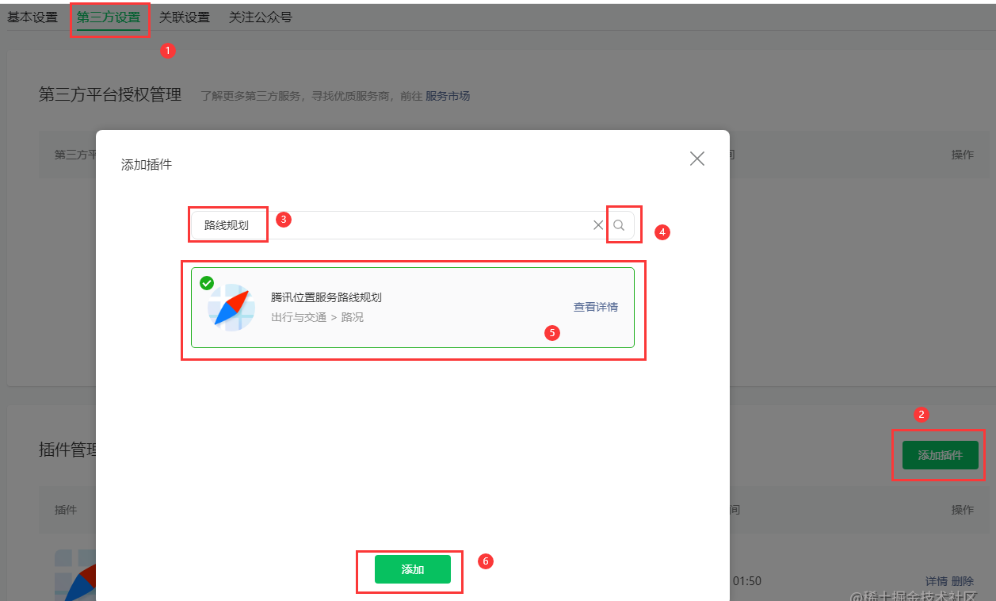The width and height of the screenshot is (996, 601).
Task: Click the 腾讯位置服务路线规划 plugin name text
Action: pos(326,298)
